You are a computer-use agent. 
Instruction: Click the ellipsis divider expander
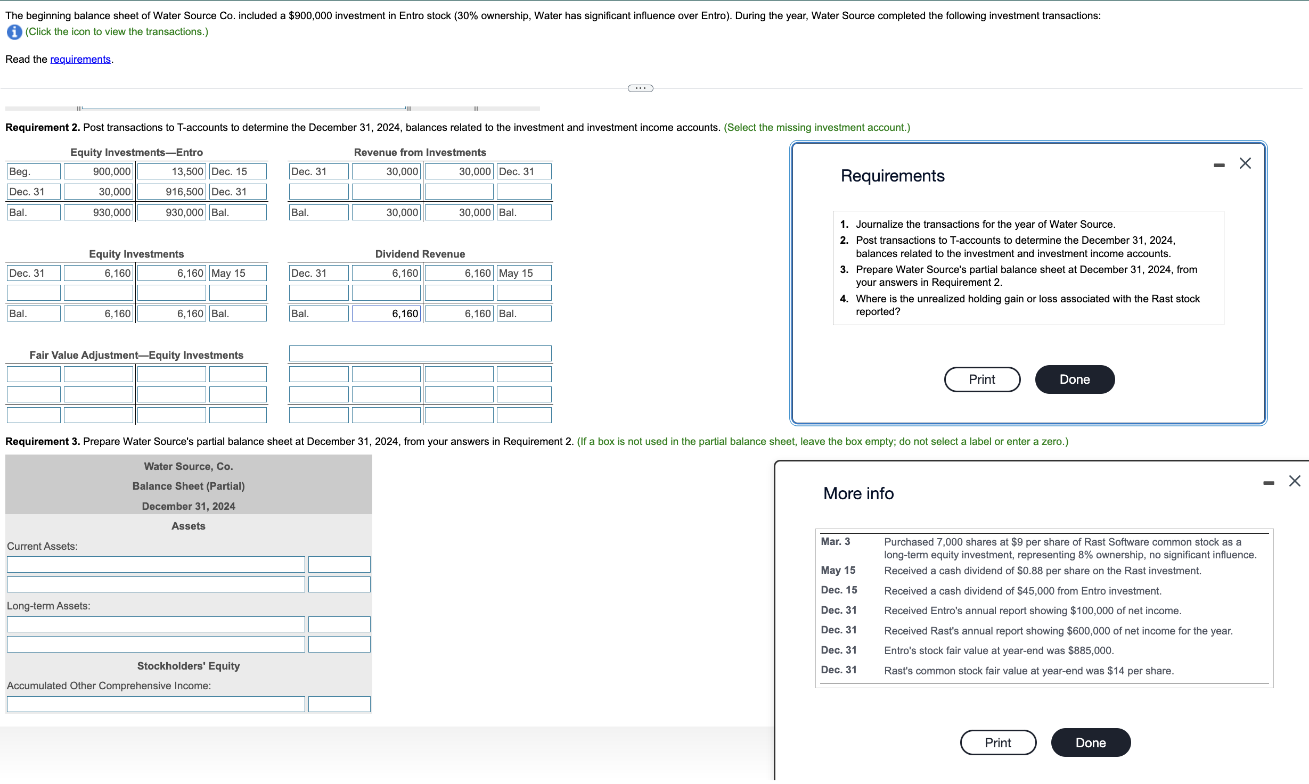tap(640, 88)
